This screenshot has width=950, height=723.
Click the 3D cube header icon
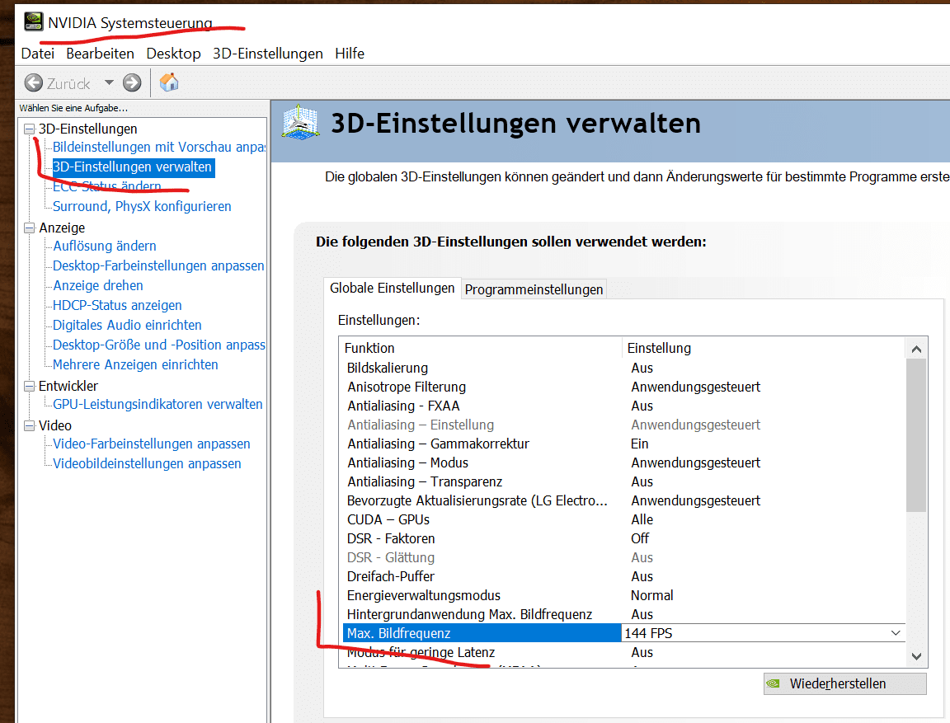(x=300, y=123)
